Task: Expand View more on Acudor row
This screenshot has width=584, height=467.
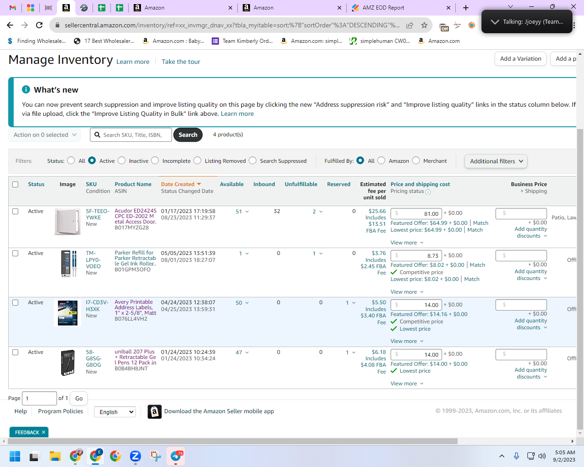Action: coord(407,243)
